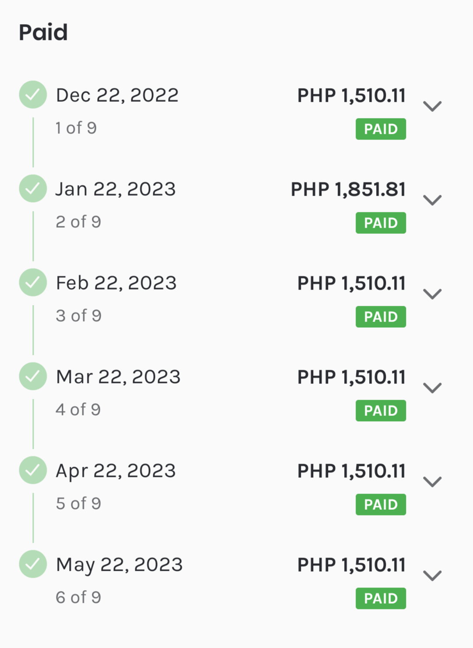Click green checkmark icon for May 22, 2023
Image resolution: width=473 pixels, height=648 pixels.
pyautogui.click(x=33, y=564)
